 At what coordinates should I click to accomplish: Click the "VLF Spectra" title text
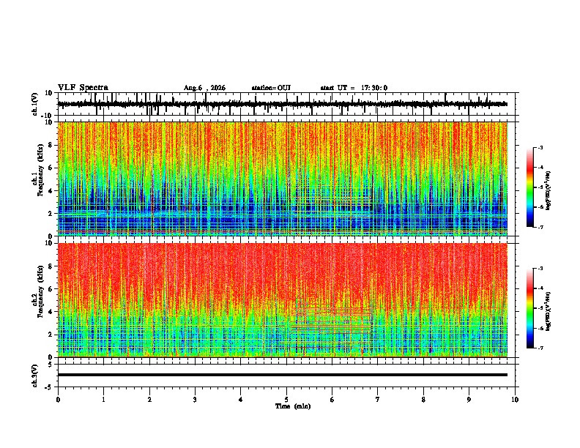click(83, 88)
